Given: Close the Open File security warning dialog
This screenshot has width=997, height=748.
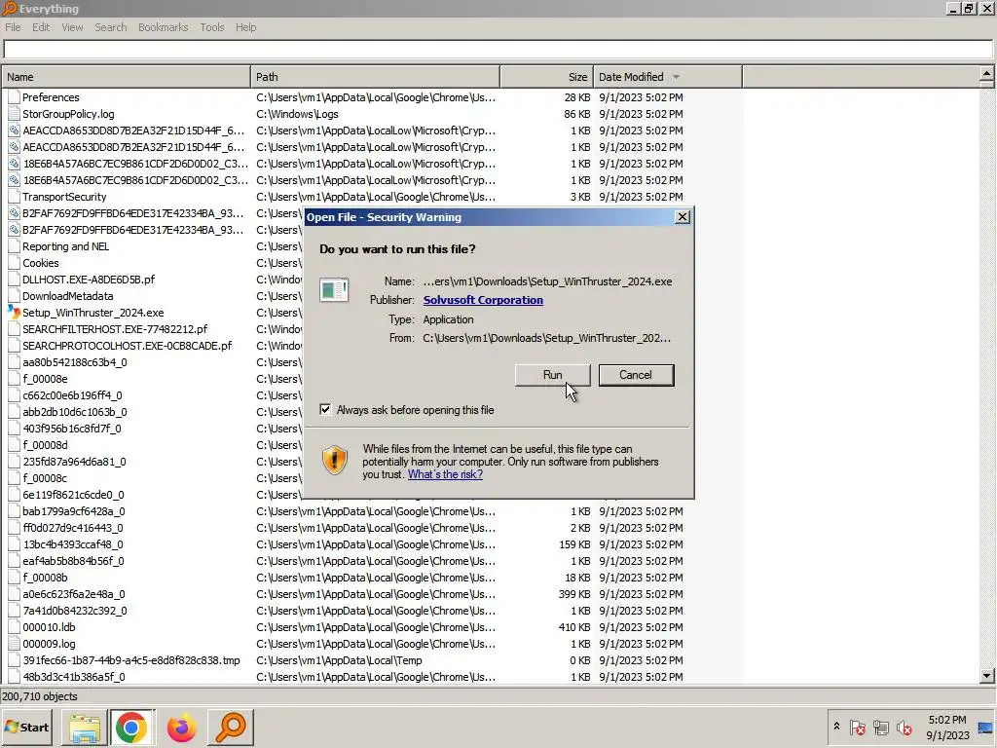Looking at the screenshot, I should pos(683,217).
